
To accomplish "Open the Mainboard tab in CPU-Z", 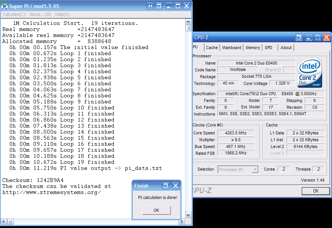I will point(232,48).
